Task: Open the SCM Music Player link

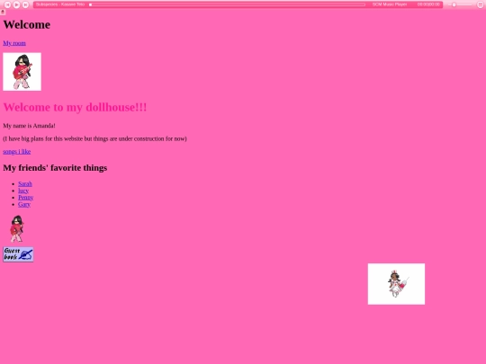Action: (390, 4)
